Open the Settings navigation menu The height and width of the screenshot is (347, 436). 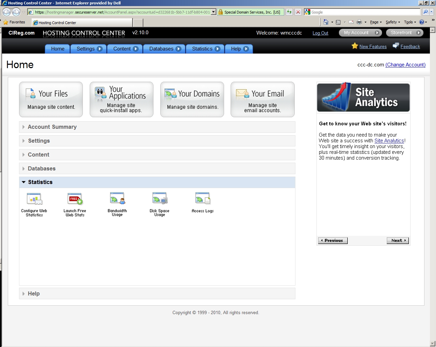[x=89, y=49]
